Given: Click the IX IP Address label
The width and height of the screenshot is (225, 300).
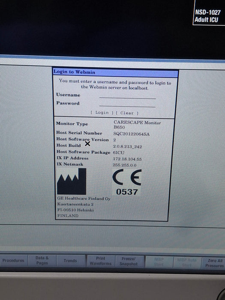Looking at the screenshot, I should coord(72,158).
